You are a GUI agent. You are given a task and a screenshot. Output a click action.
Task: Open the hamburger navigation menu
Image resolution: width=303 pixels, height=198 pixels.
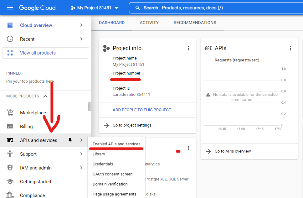pos(10,8)
